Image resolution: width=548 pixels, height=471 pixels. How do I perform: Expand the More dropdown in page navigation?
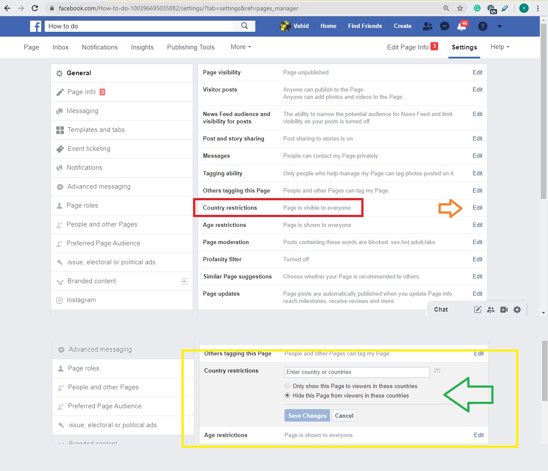(x=241, y=47)
